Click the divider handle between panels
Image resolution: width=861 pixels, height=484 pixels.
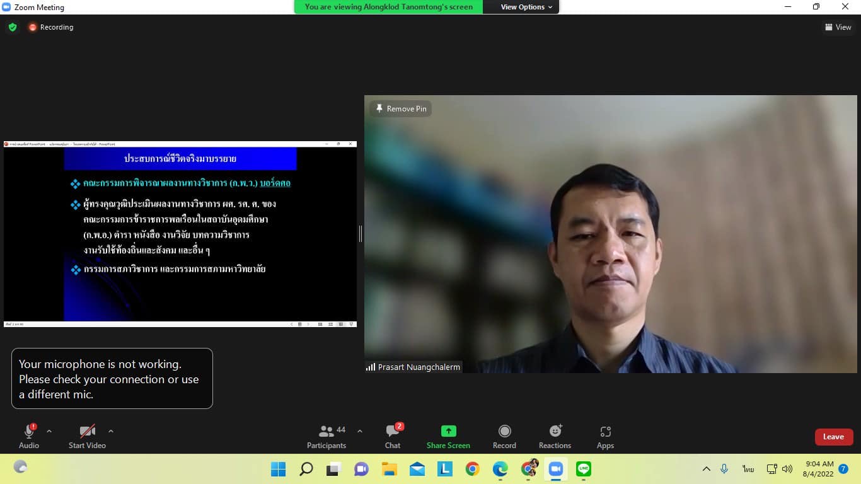(x=361, y=234)
